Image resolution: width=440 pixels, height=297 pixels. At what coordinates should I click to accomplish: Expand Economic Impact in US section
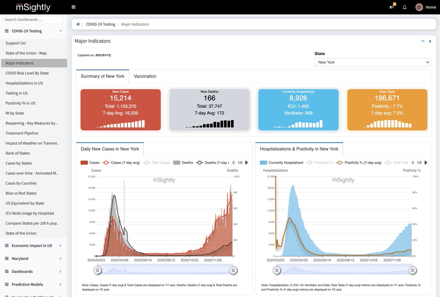tap(33, 246)
